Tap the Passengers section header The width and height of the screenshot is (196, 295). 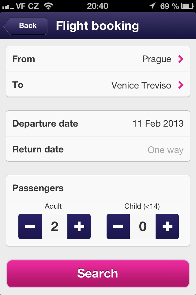pyautogui.click(x=37, y=188)
